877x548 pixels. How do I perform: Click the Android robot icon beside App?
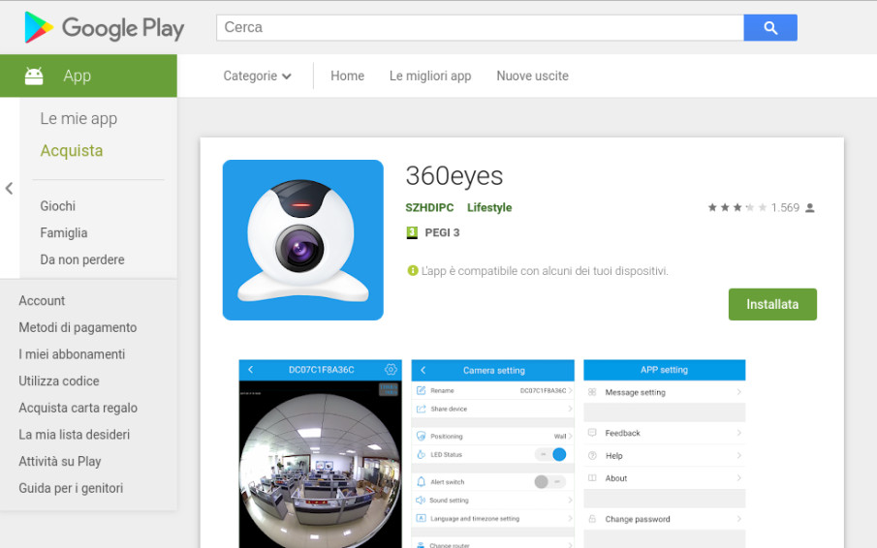[34, 76]
